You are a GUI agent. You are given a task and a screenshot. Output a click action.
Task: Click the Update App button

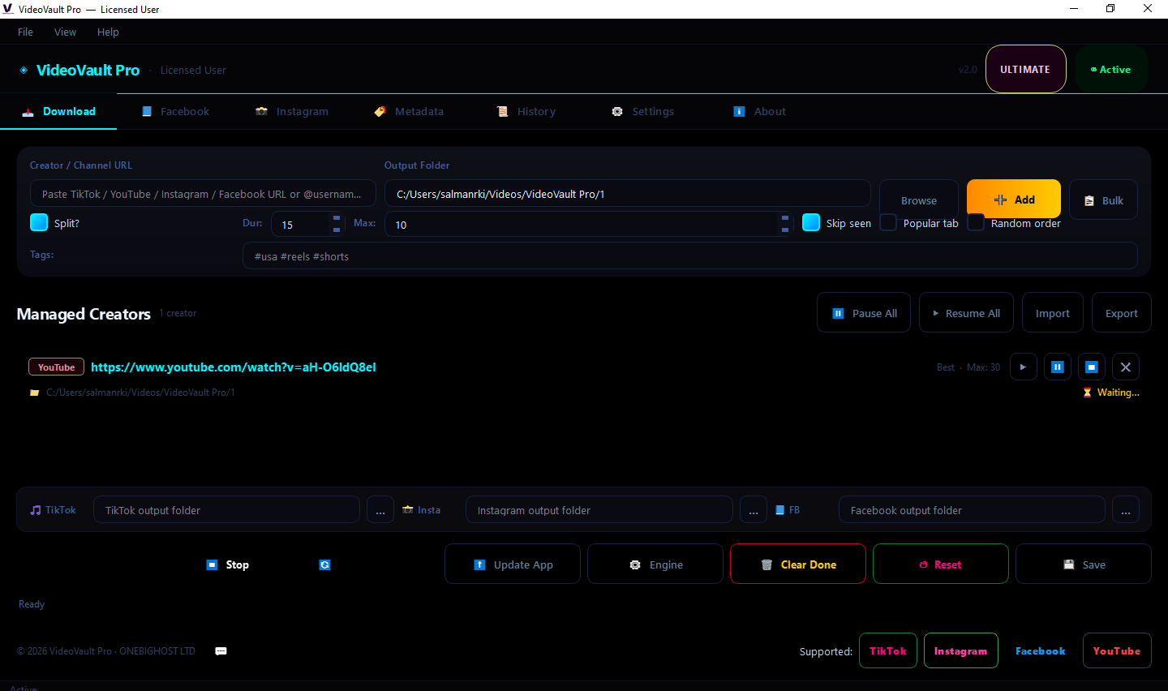513,564
